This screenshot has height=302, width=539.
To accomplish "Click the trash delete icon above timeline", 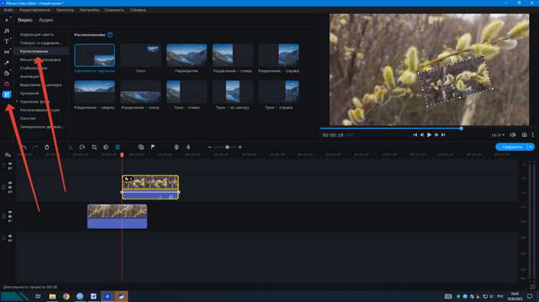I will coord(47,147).
